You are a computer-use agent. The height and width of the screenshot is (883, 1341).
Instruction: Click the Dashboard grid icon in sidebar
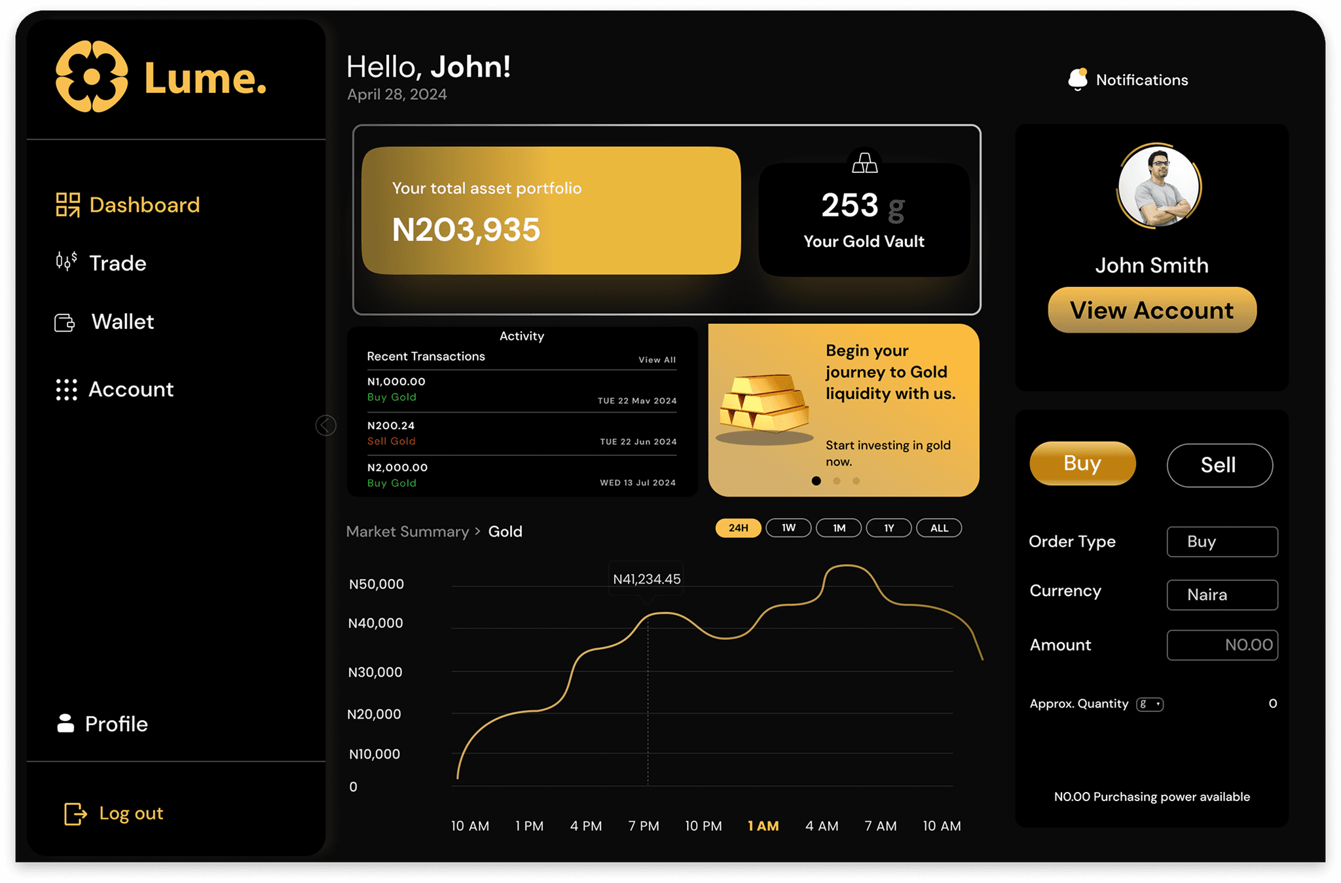(x=67, y=204)
